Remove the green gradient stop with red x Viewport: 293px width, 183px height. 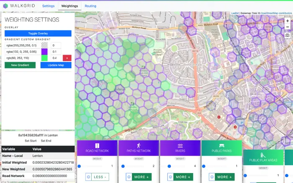click(x=67, y=58)
